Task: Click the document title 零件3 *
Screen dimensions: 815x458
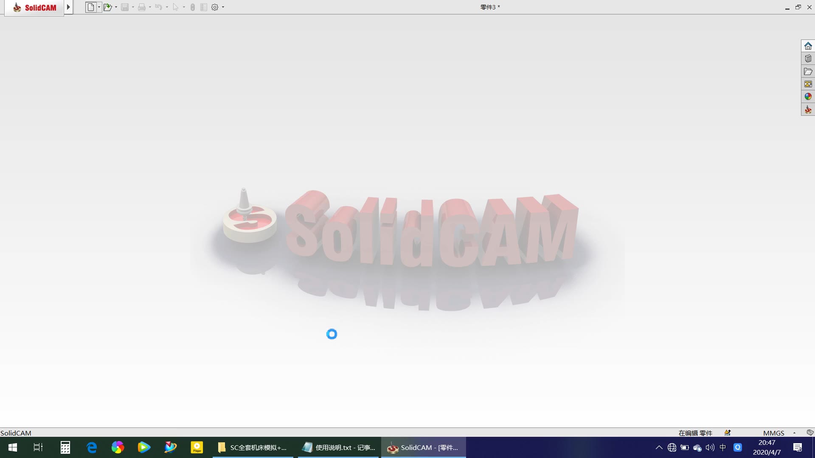Action: (490, 7)
